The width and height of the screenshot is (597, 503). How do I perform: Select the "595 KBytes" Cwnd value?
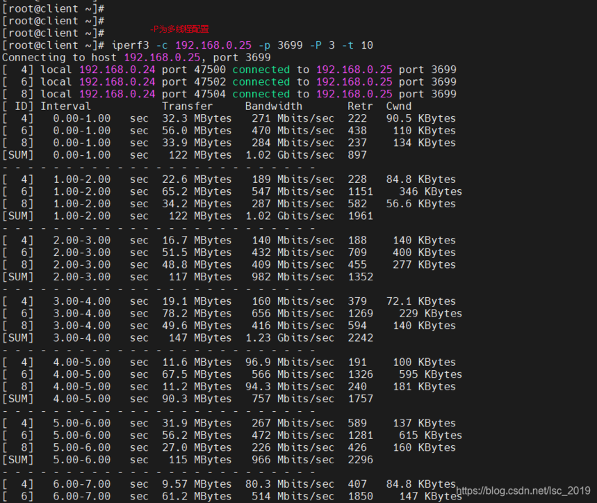(x=431, y=374)
